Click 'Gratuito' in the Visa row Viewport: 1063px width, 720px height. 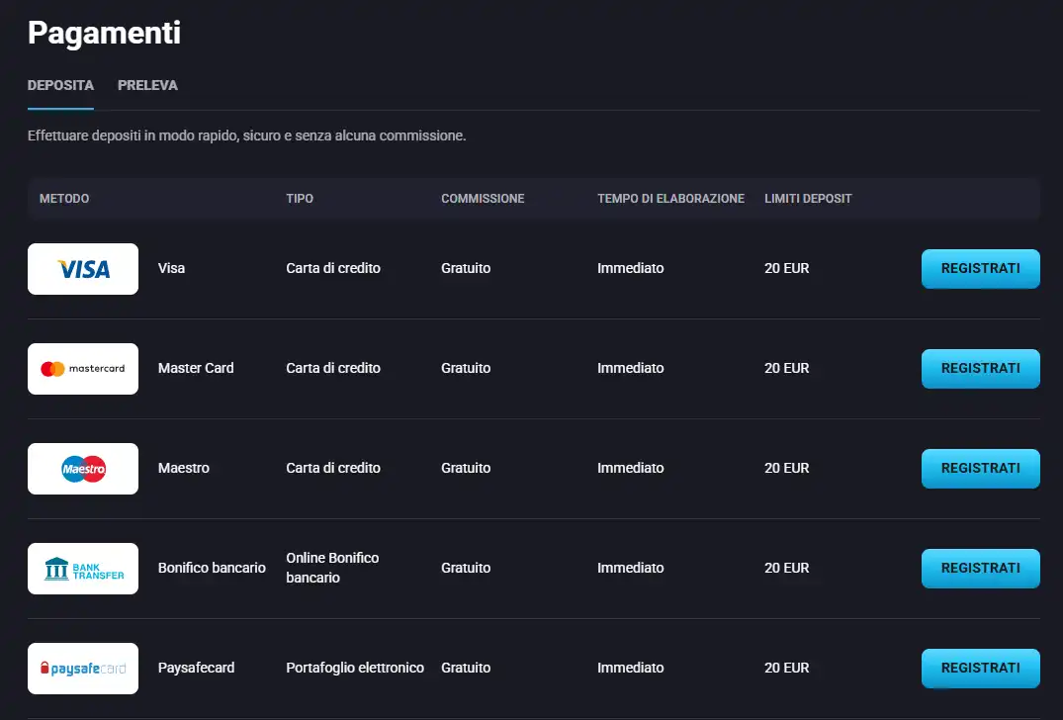pyautogui.click(x=466, y=268)
